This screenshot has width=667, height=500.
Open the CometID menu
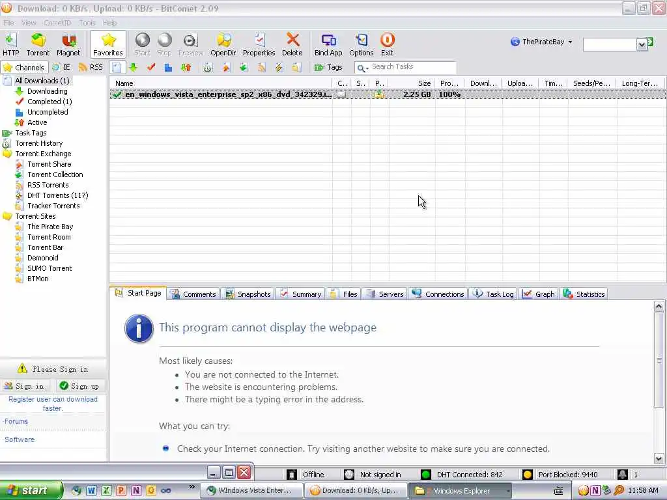(57, 23)
